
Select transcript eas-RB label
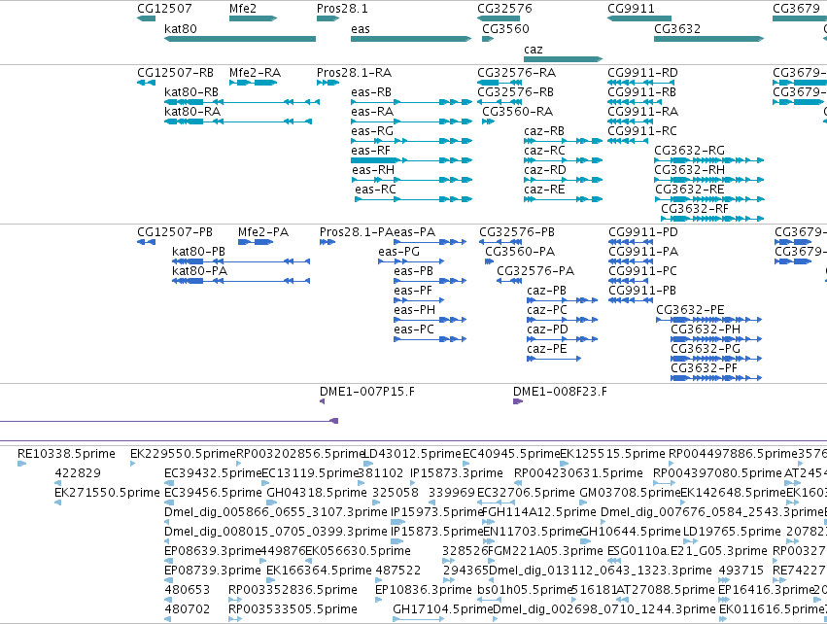pos(371,92)
